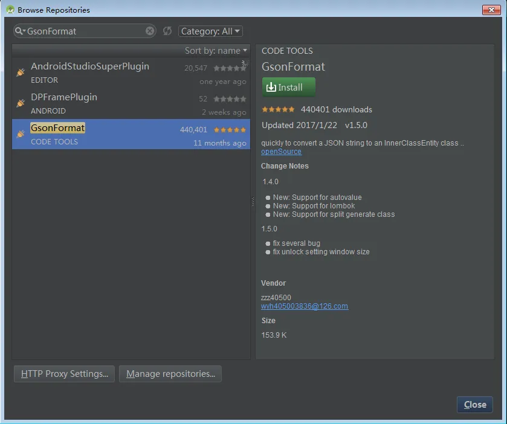This screenshot has height=424, width=507.
Task: Click the search magnifier icon
Action: (x=19, y=31)
